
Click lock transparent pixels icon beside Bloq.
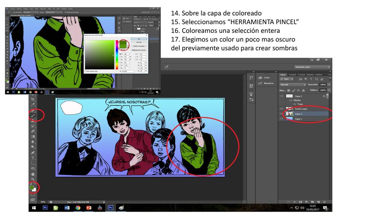(x=289, y=90)
